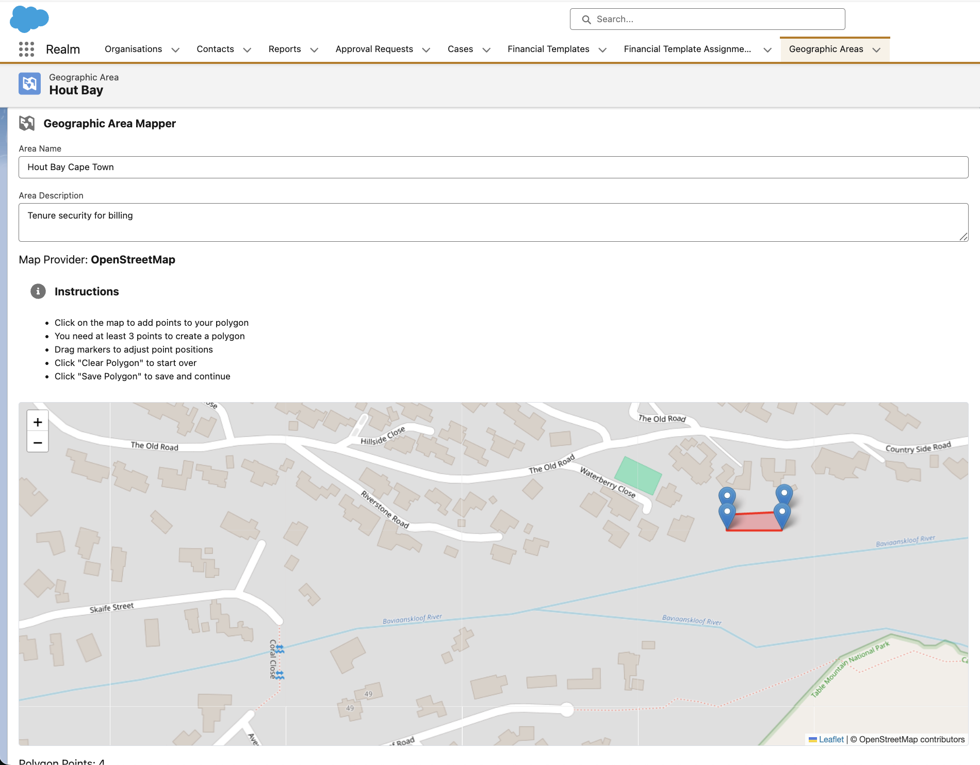The image size is (980, 765).
Task: Open the Cases tab
Action: click(x=460, y=49)
